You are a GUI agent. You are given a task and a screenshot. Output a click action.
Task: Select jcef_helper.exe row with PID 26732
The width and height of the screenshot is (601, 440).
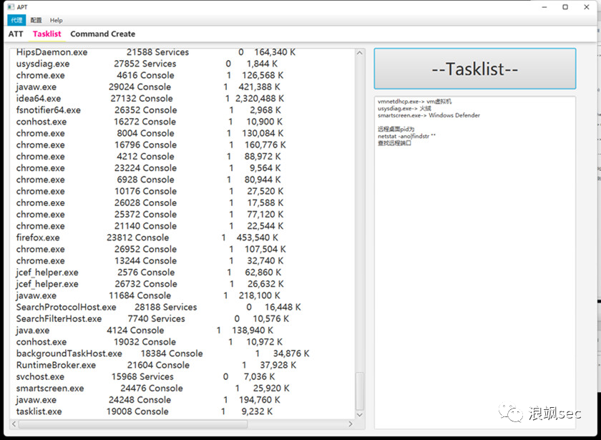(150, 284)
